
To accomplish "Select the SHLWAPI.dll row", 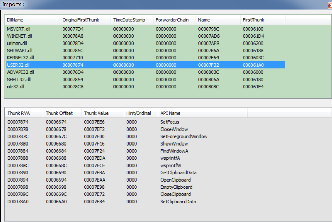I will click(x=146, y=50).
